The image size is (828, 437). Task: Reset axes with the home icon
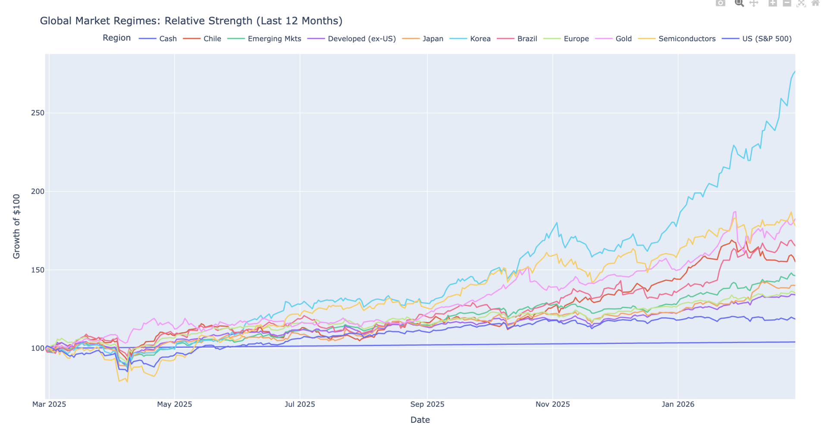tap(815, 3)
